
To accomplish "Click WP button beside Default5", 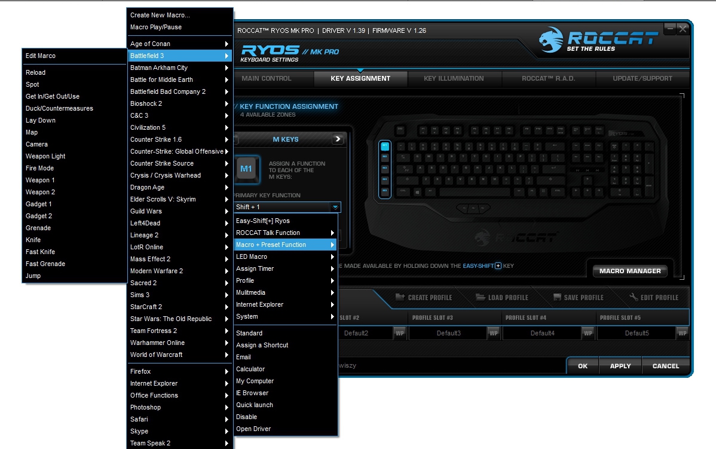I will [682, 333].
